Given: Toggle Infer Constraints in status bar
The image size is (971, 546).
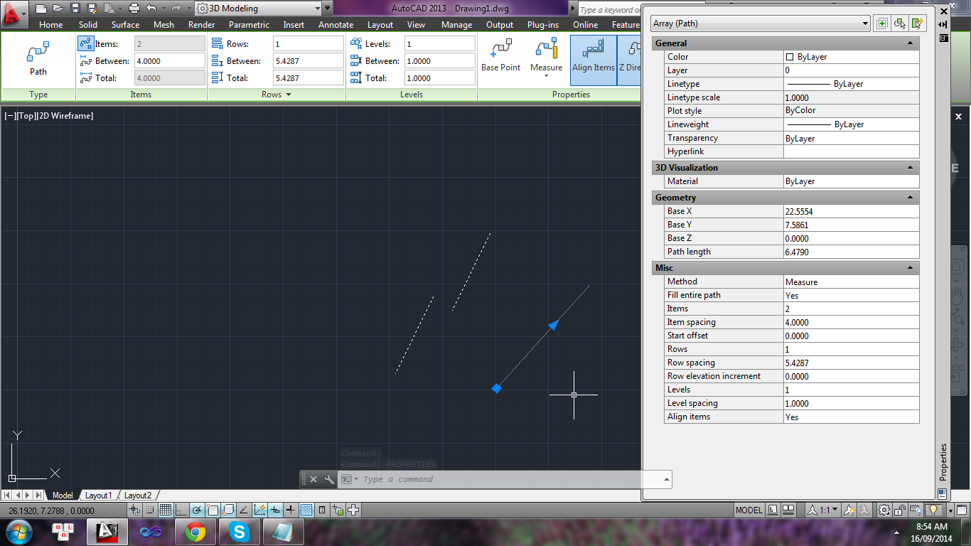Looking at the screenshot, I should [x=134, y=510].
